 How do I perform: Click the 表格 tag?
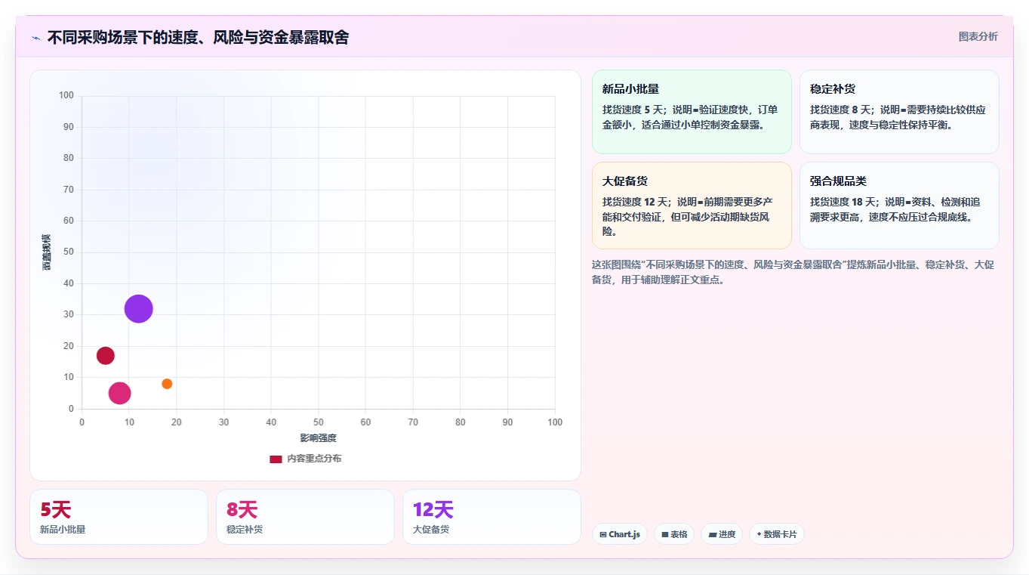point(674,534)
